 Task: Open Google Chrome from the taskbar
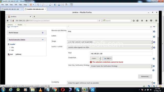coord(55,90)
